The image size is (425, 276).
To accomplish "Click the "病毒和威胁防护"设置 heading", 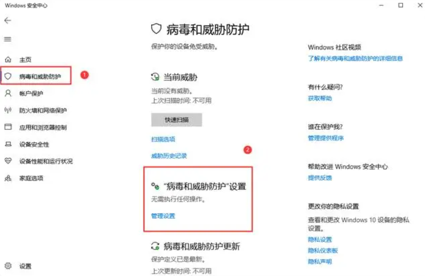I will tap(205, 186).
